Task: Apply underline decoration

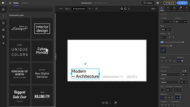Action: [174, 105]
